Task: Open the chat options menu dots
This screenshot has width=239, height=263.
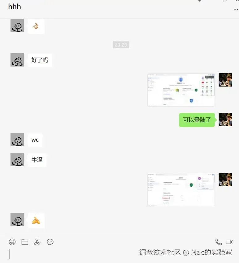Action: 236,10
